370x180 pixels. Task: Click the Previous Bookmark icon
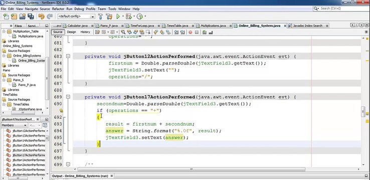[156, 32]
